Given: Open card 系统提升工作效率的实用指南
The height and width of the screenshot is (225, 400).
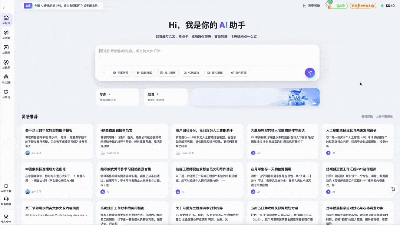Looking at the screenshot, I should point(132,213).
